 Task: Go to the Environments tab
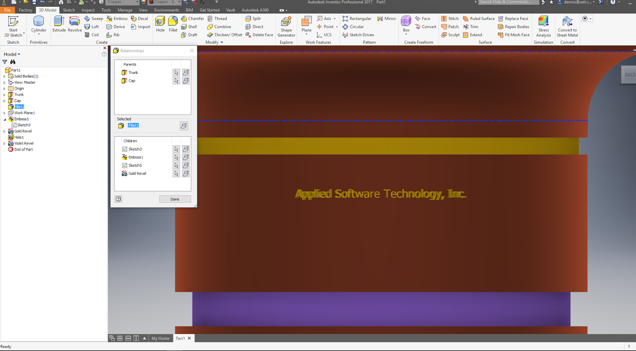(167, 10)
